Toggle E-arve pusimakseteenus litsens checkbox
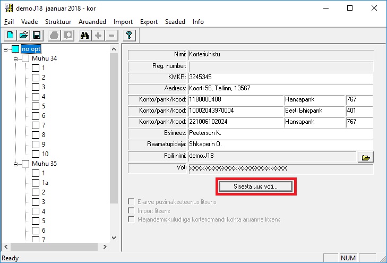Screen dimensions: 387x263 (x=131, y=201)
